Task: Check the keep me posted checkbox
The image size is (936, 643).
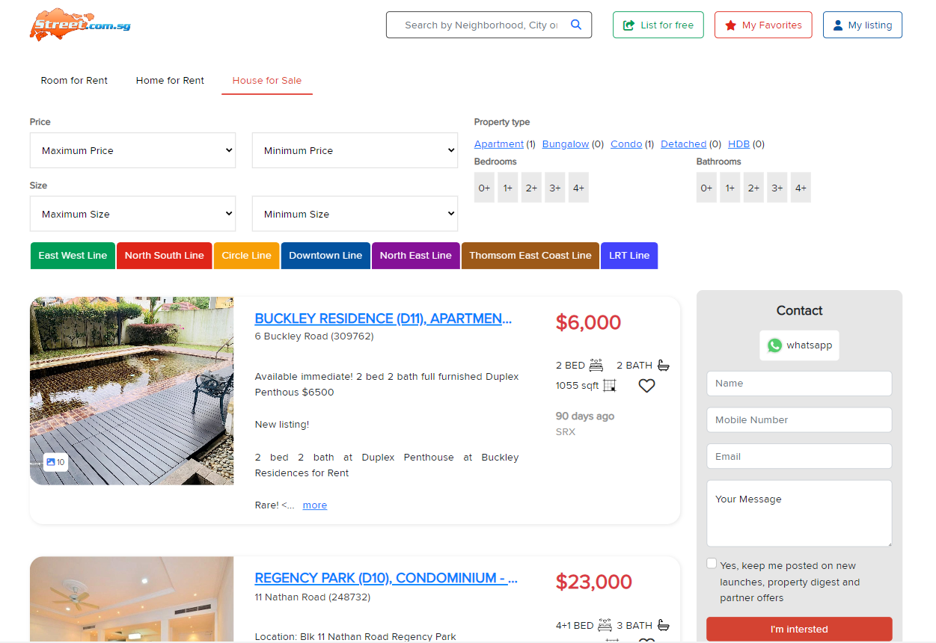Action: click(x=712, y=564)
